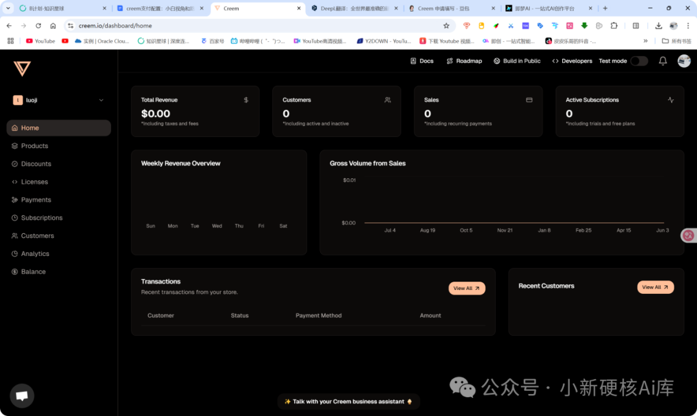This screenshot has width=697, height=416.
Task: Open the chat support bubble
Action: [22, 395]
